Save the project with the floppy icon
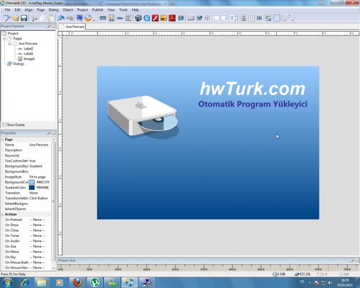The image size is (360, 288). pos(24,18)
